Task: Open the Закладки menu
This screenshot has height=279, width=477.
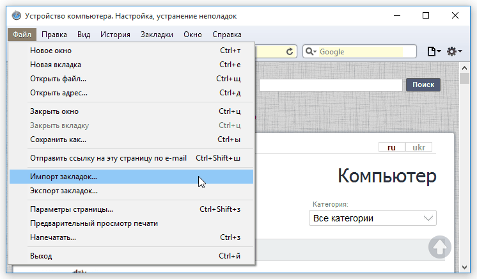Action: tap(157, 35)
